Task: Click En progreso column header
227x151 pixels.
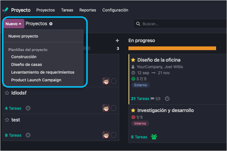Action: coord(142,41)
